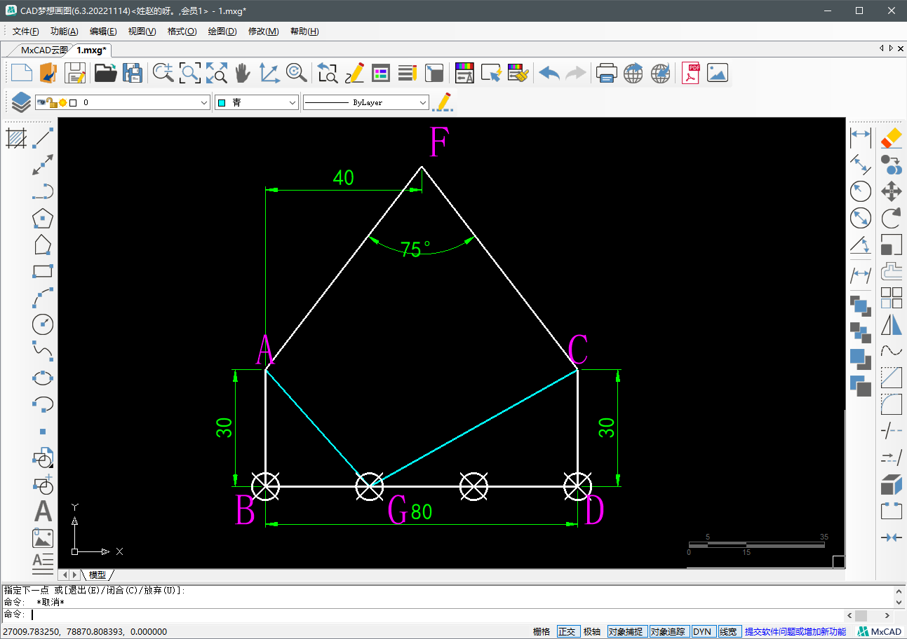Viewport: 907px width, 639px height.
Task: Click the pencil edit linetype icon
Action: tap(443, 102)
